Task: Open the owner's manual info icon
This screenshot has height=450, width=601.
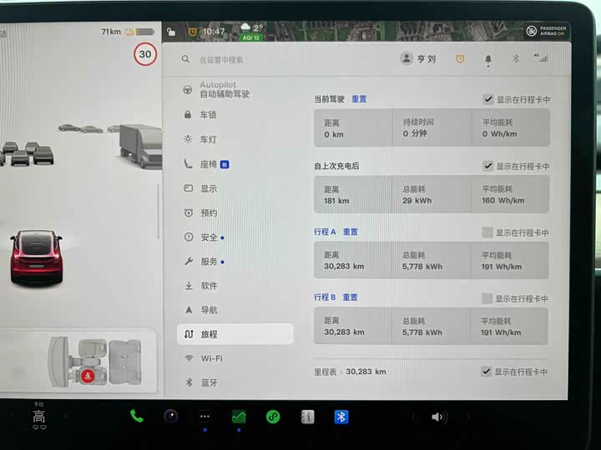Action: tap(307, 417)
